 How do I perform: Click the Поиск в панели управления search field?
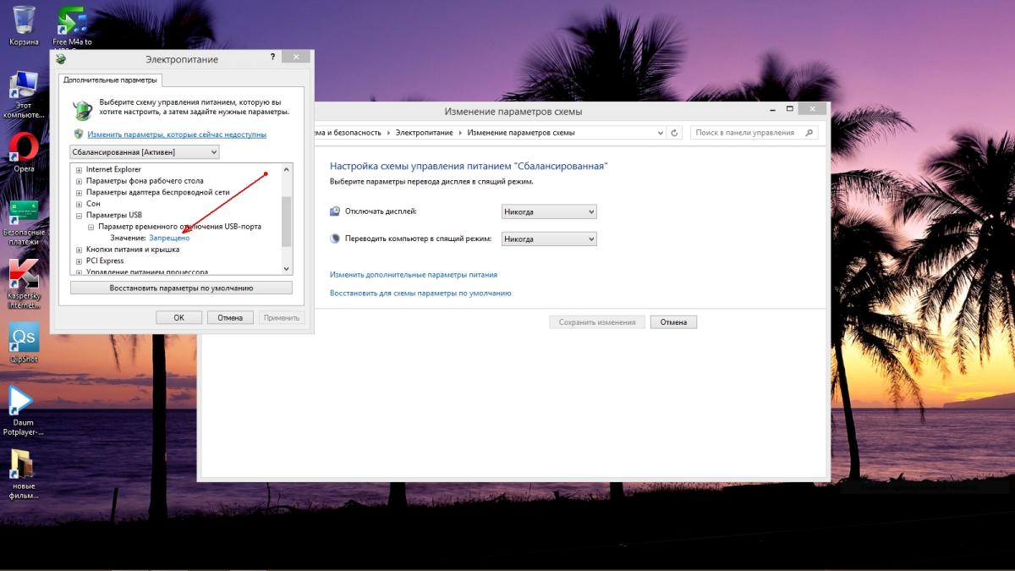pos(744,133)
